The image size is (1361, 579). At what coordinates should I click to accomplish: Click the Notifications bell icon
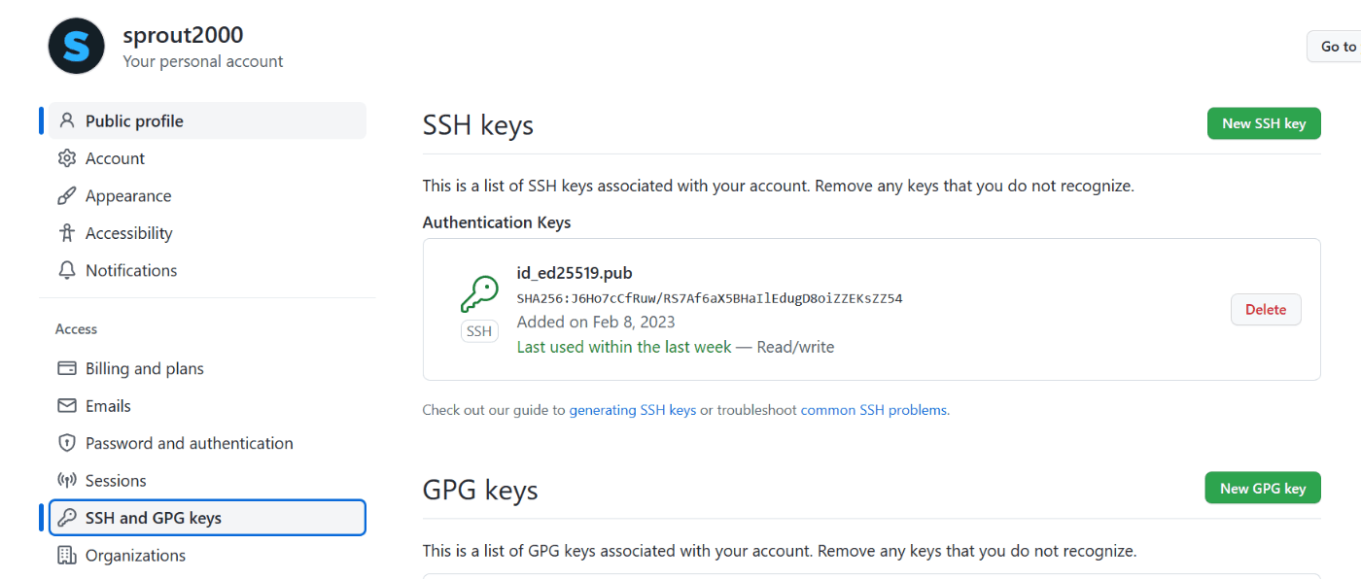click(x=67, y=270)
